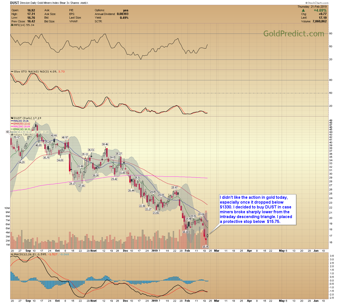Click the 35.27 price label
This screenshot has height=303, width=341.
[x=119, y=154]
